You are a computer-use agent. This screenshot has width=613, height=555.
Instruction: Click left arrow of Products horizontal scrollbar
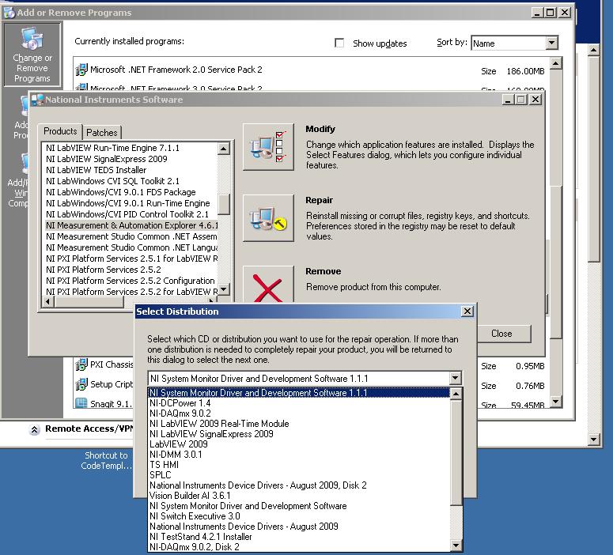pos(48,301)
